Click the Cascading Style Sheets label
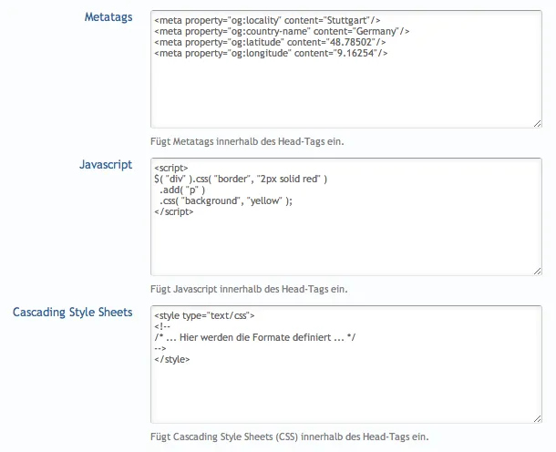The image size is (556, 452). click(73, 313)
